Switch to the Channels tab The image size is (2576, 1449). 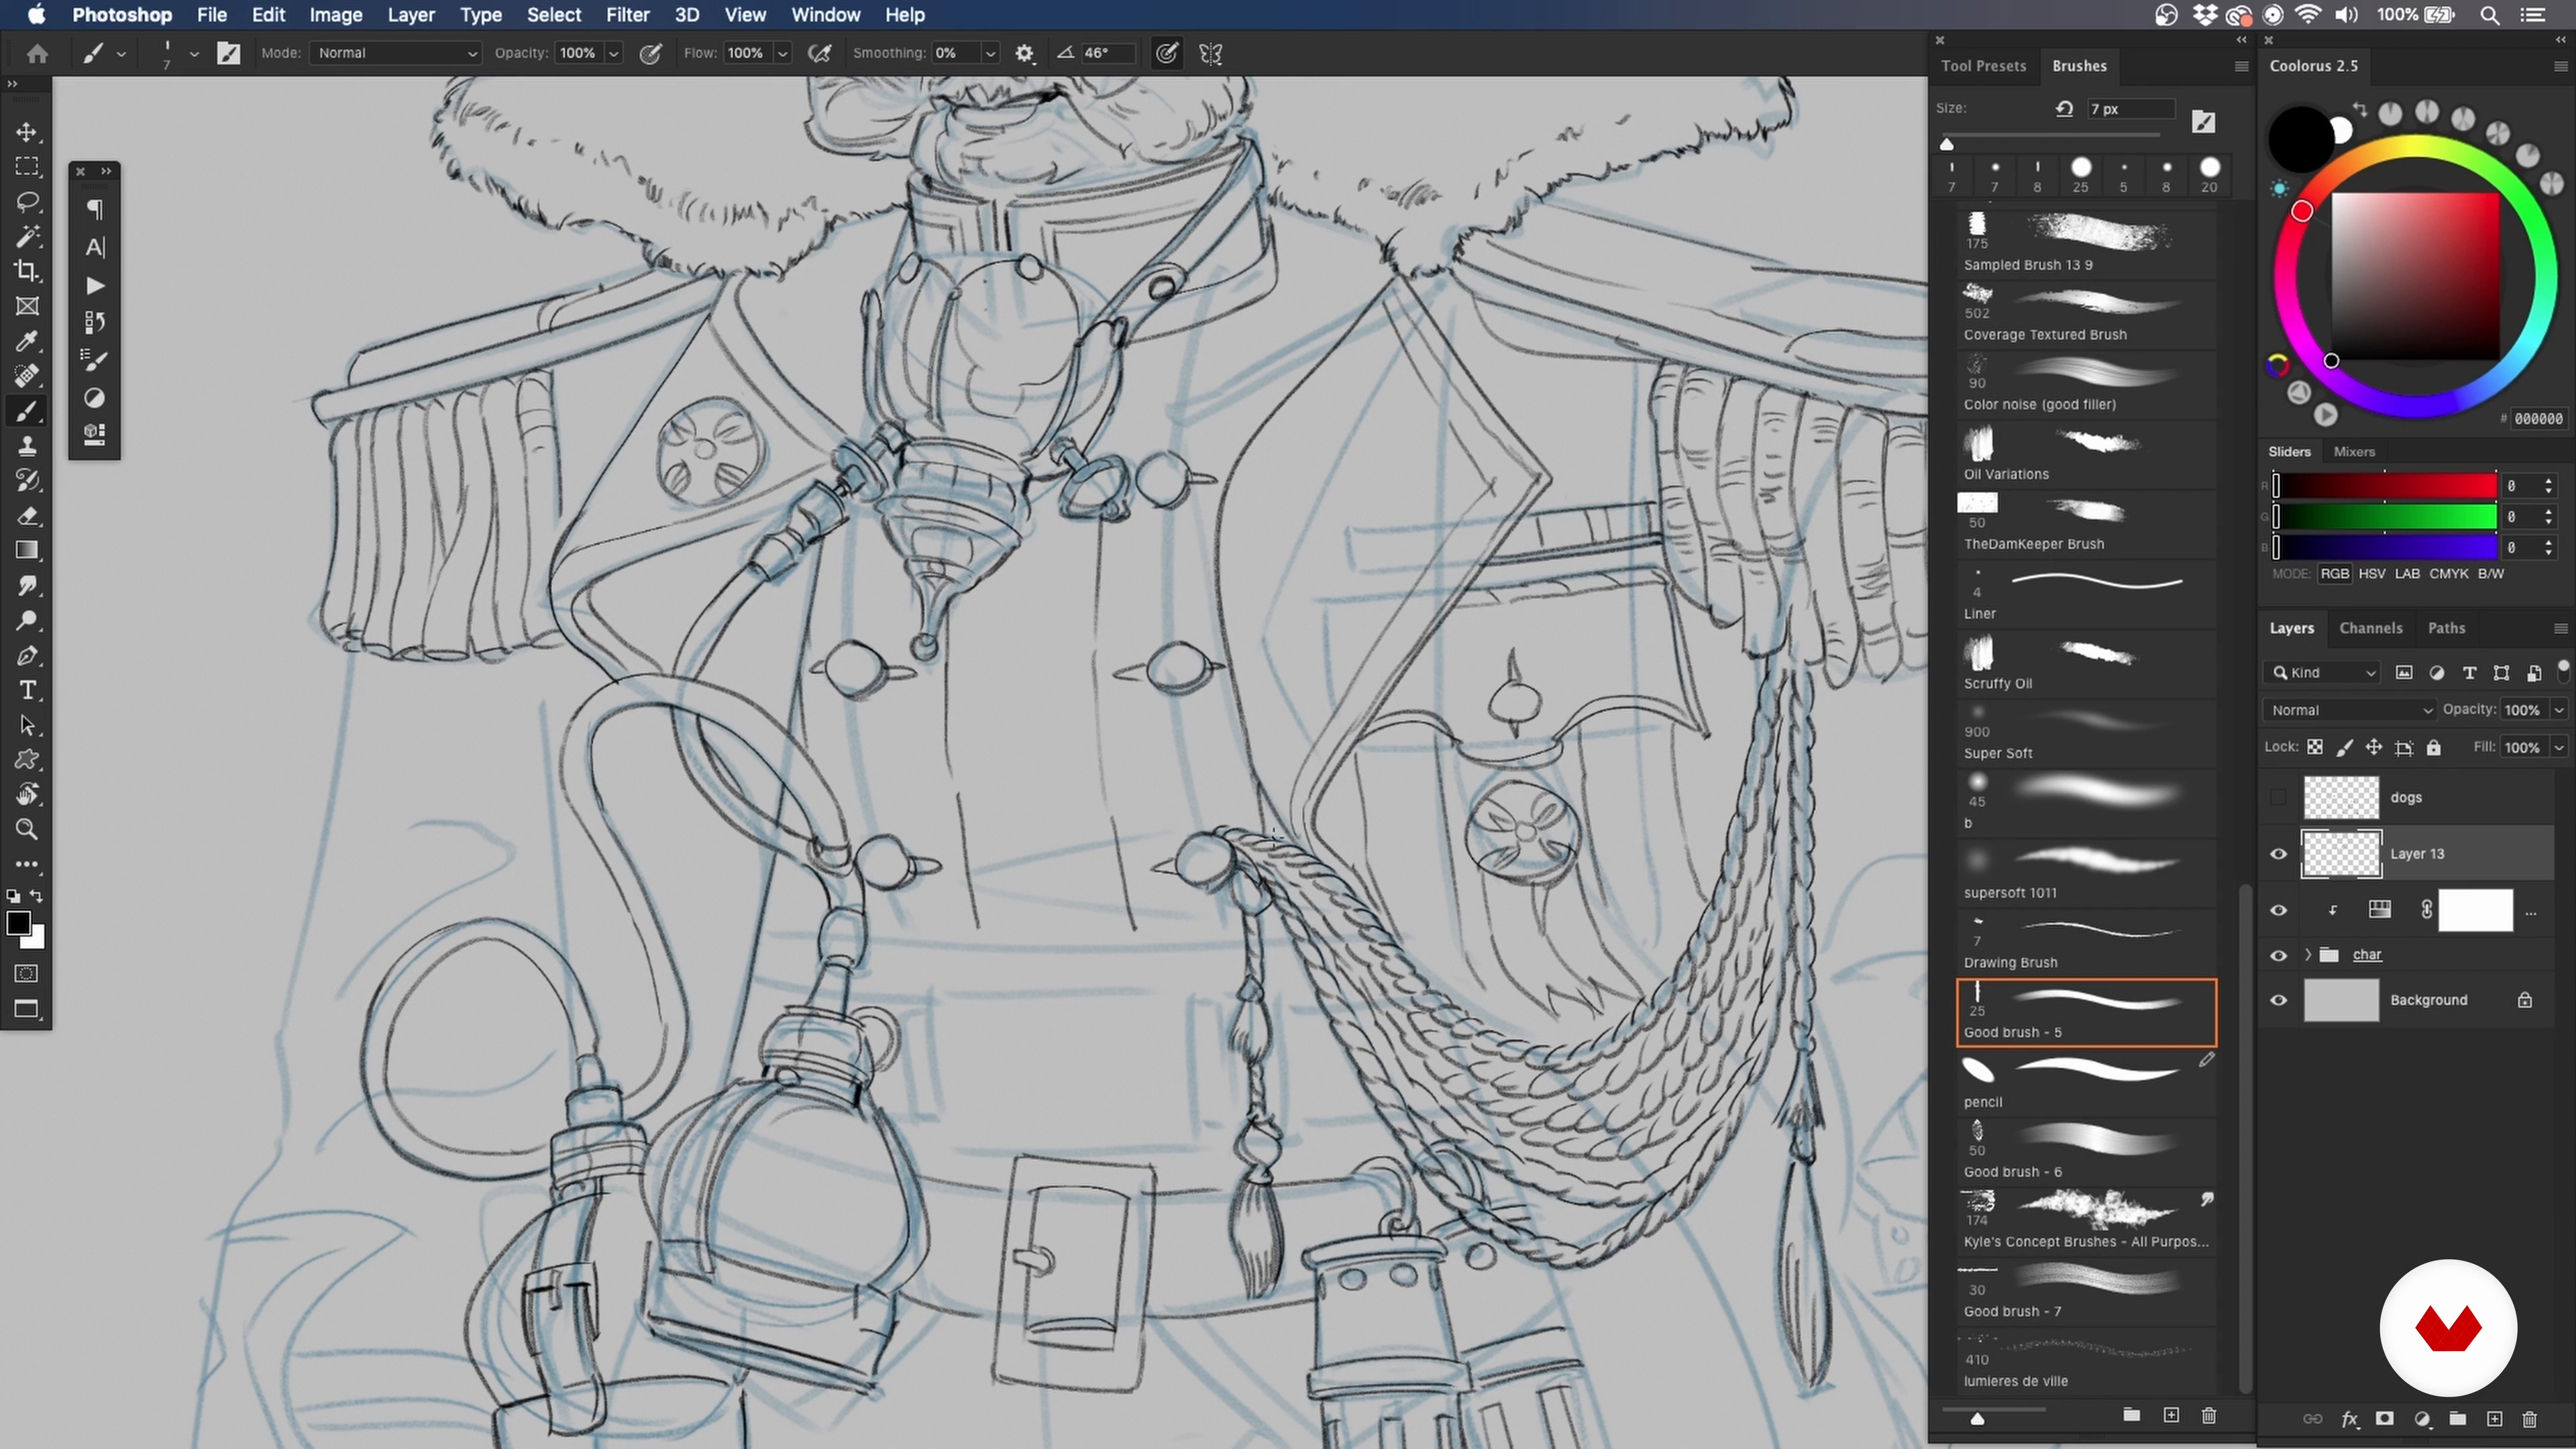pyautogui.click(x=2370, y=628)
